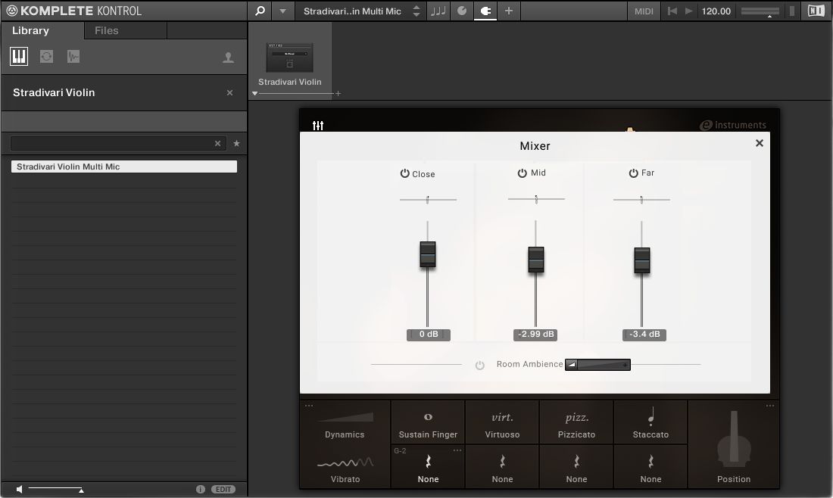Screen dimensions: 833x498
Task: Toggle the Room Ambience power button
Action: click(479, 364)
